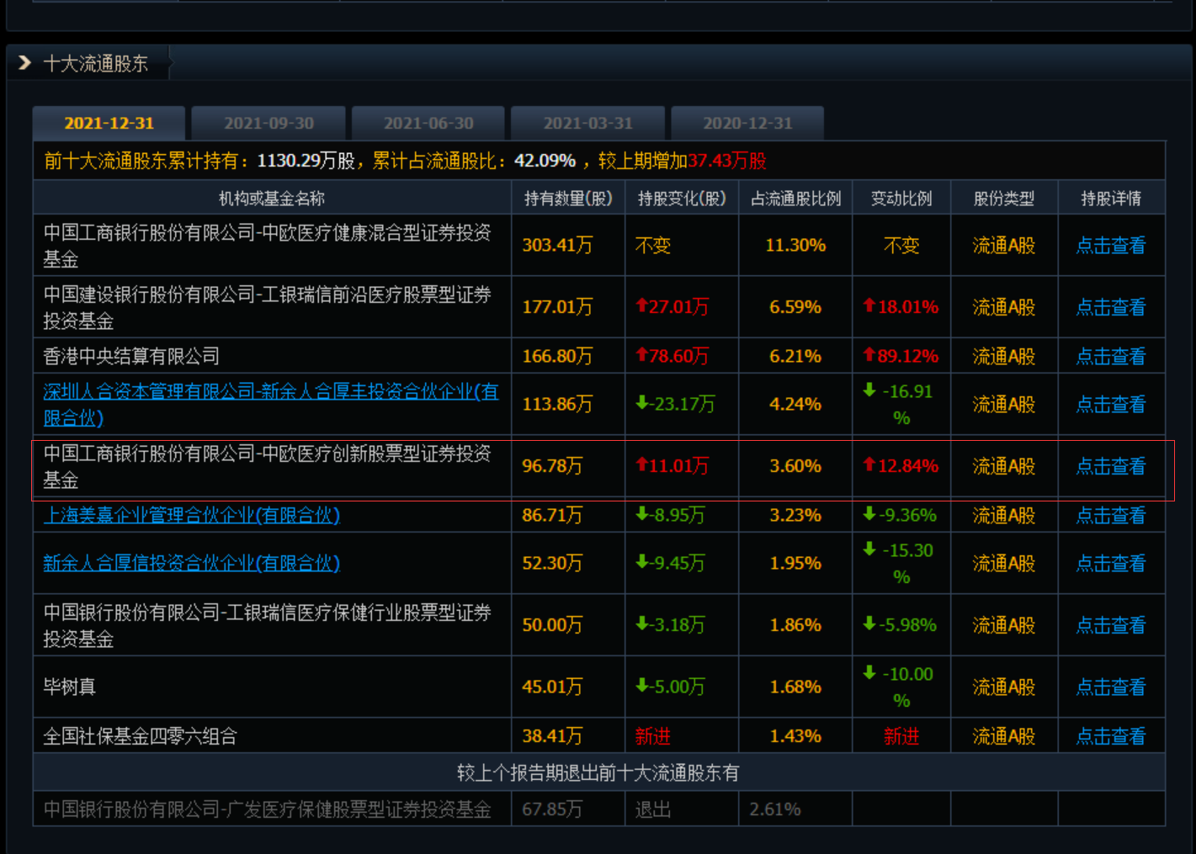Viewport: 1196px width, 854px height.
Task: Click the 11.30% ratio cell
Action: point(795,246)
